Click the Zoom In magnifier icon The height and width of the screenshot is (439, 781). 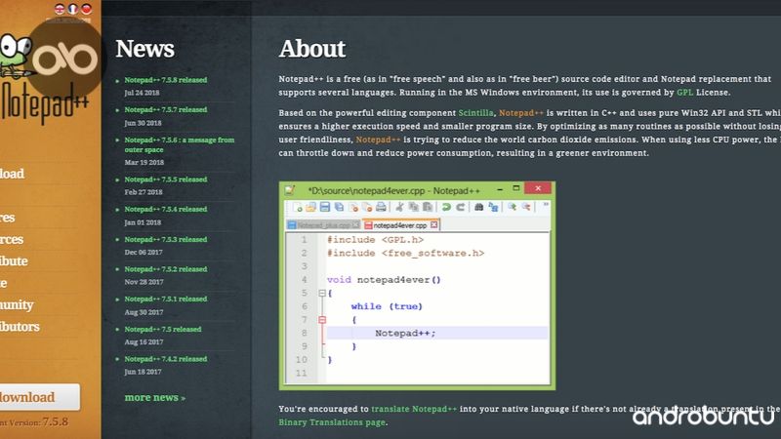(512, 207)
